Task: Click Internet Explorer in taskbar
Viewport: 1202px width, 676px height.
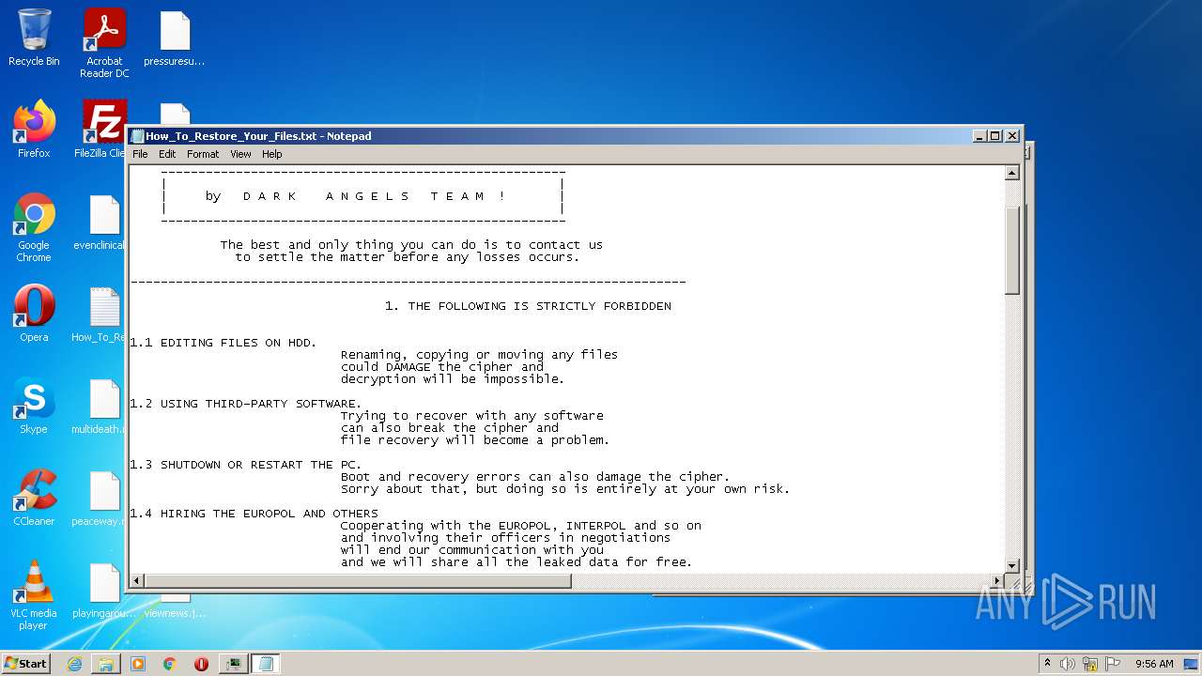Action: [x=74, y=664]
